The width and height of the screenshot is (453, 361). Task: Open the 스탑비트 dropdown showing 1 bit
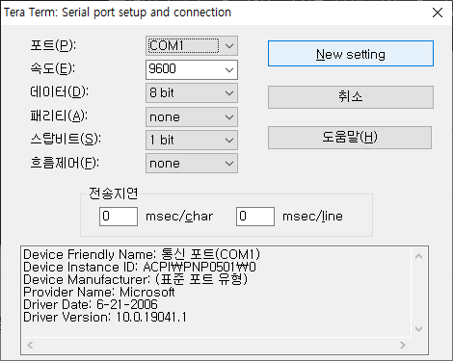[x=192, y=140]
